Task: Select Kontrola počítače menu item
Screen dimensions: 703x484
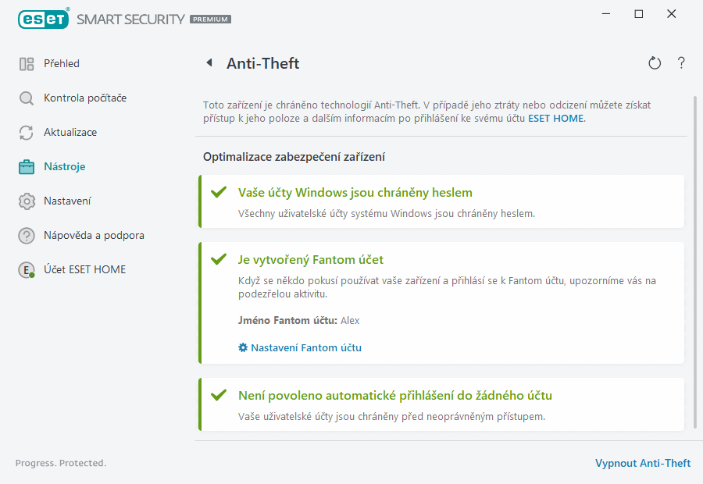Action: coord(84,98)
